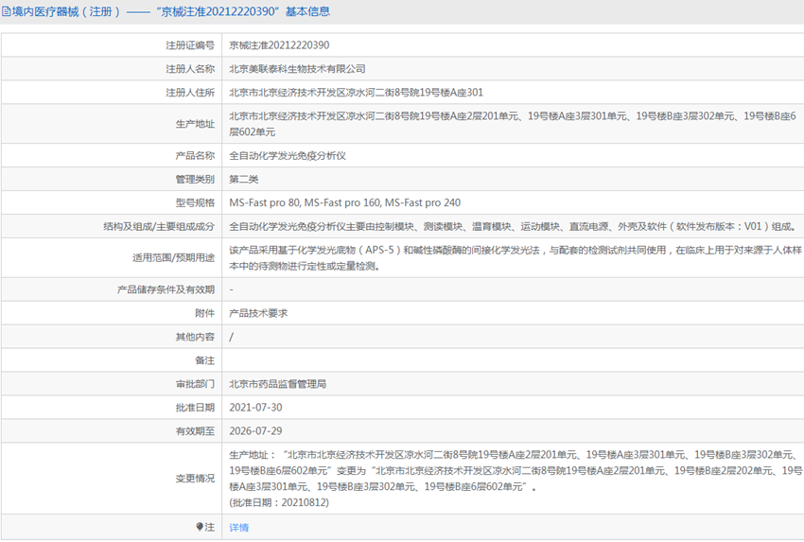Click the approval date 2021-07-30
This screenshot has height=542, width=804.
[255, 408]
